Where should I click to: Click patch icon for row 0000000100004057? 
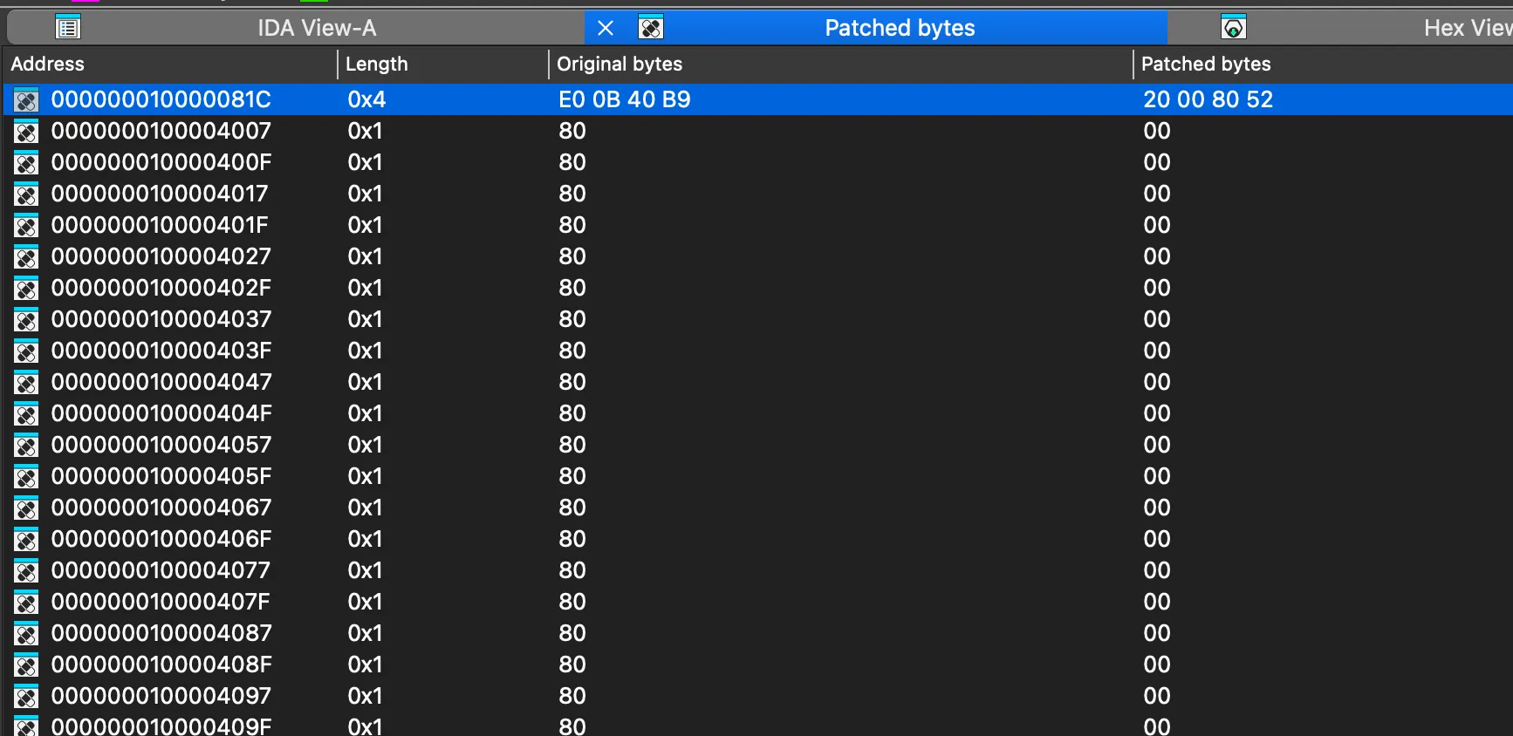click(x=26, y=446)
